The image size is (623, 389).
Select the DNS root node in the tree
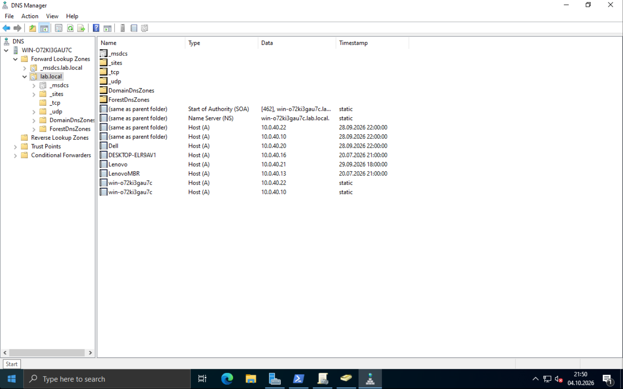(x=18, y=41)
